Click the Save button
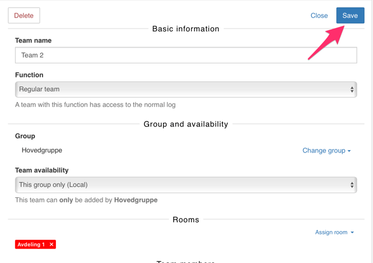Screen dimensions: 373x263 click(350, 16)
